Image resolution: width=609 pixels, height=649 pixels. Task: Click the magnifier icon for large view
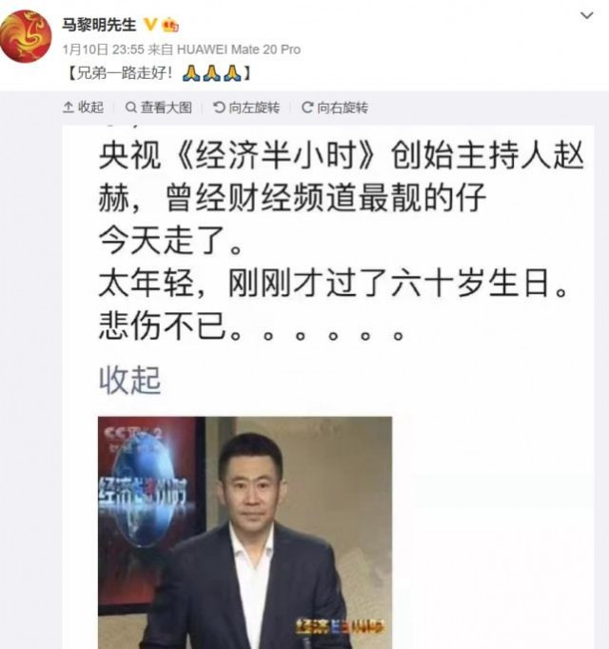pyautogui.click(x=130, y=108)
